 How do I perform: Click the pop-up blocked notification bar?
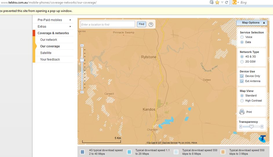136,11
